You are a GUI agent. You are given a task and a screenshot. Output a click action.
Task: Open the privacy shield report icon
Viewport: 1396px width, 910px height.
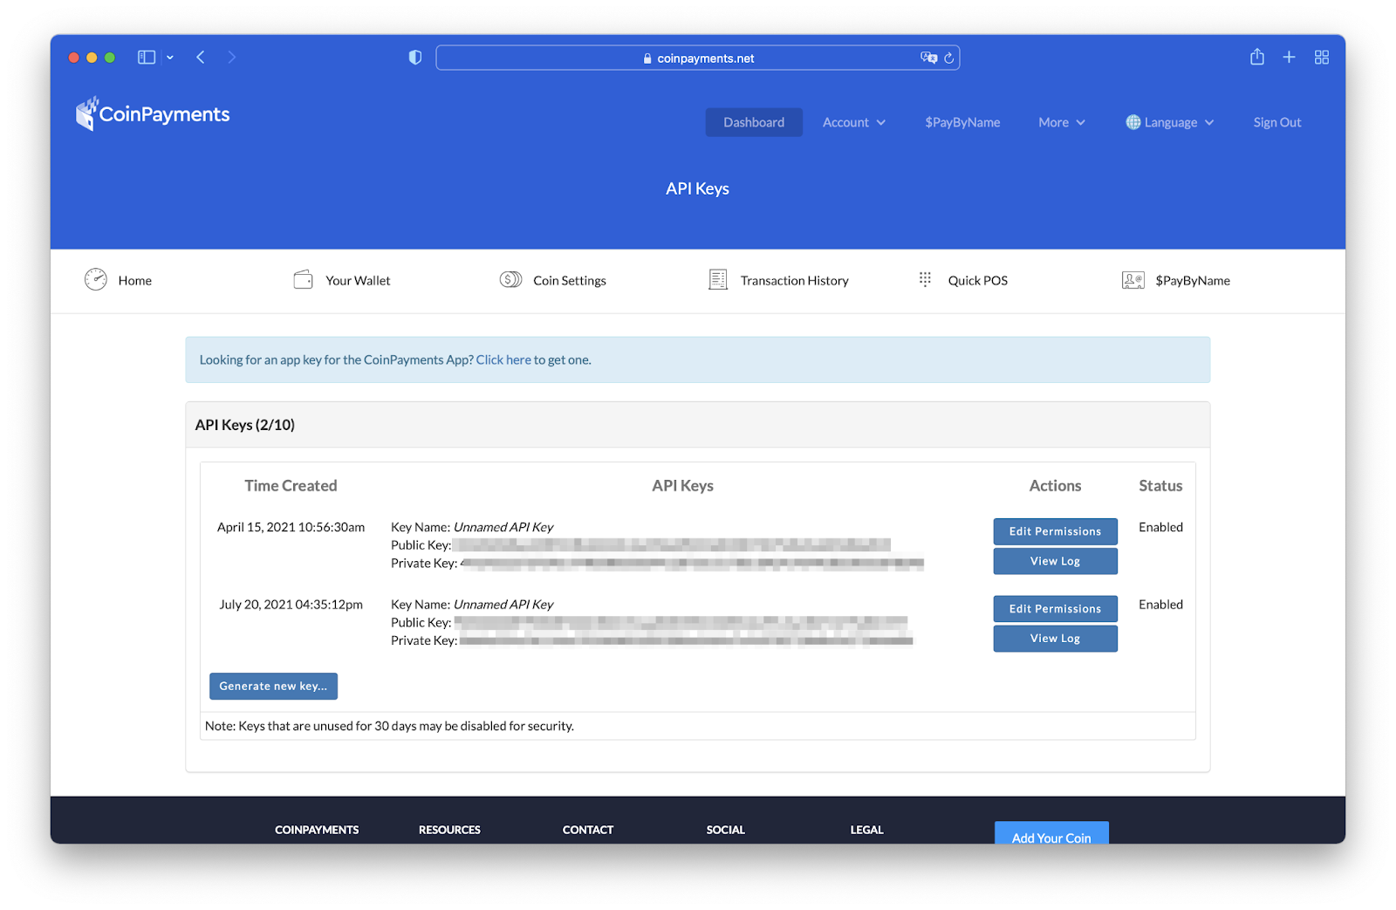point(415,58)
